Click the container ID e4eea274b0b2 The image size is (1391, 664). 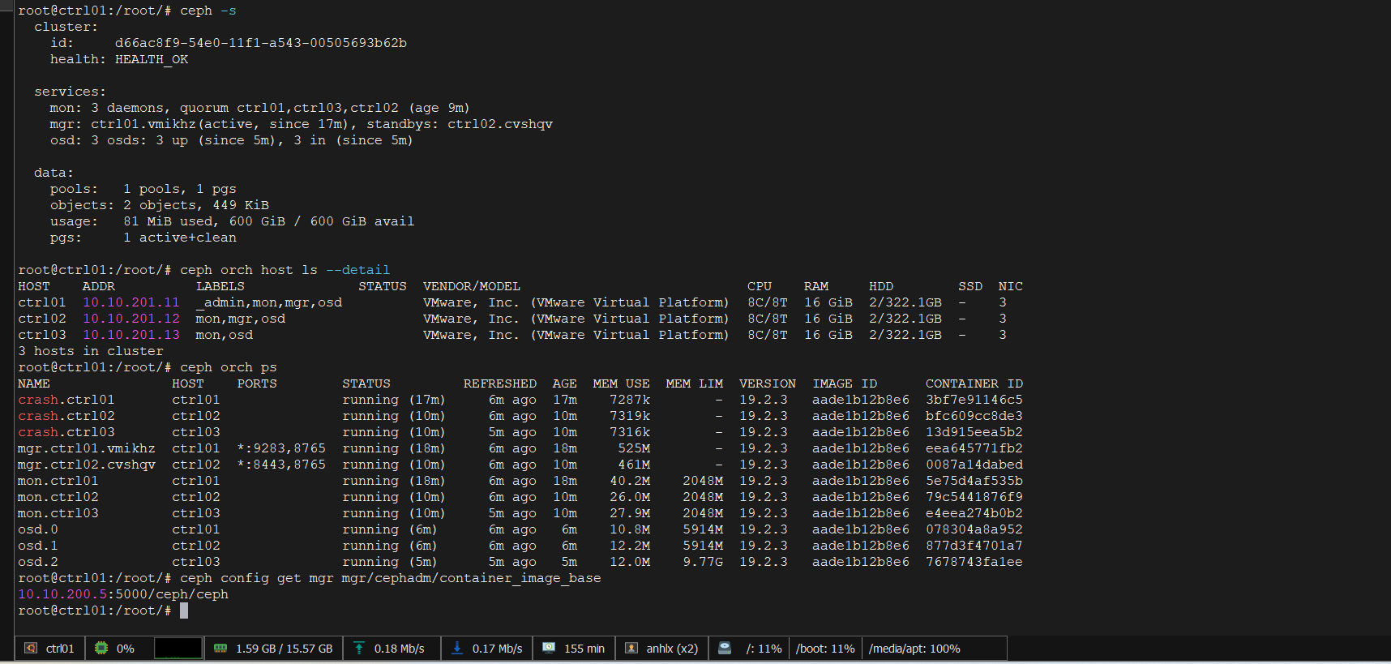click(974, 513)
